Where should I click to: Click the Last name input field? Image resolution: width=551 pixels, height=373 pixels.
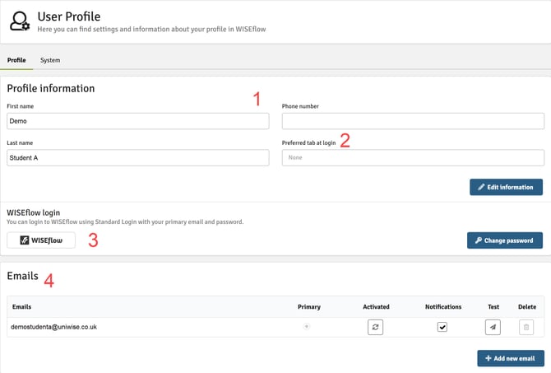[x=138, y=157]
